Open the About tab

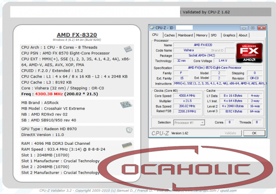(243, 35)
